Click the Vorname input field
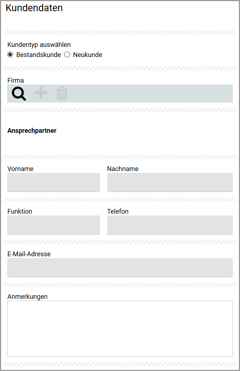The width and height of the screenshot is (240, 371). tap(53, 182)
